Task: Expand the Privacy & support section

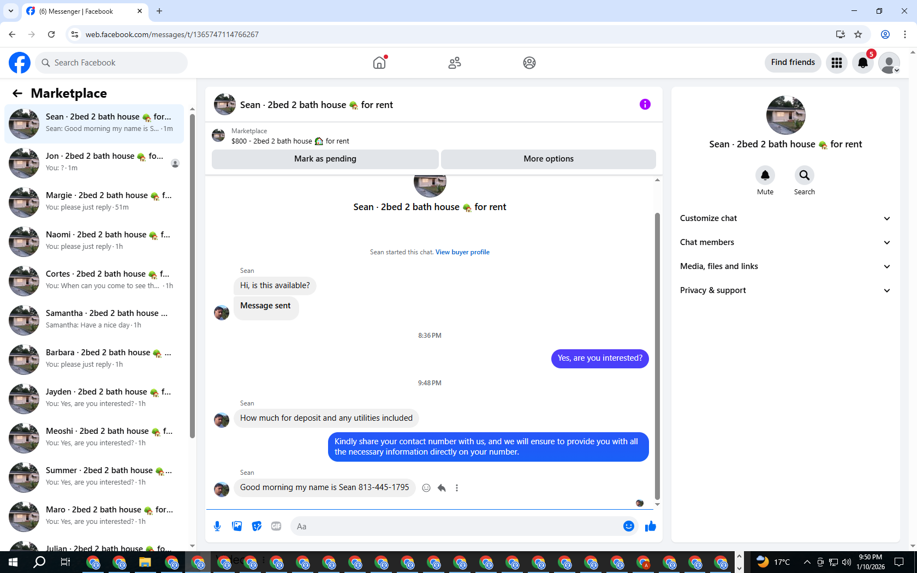Action: (x=785, y=290)
